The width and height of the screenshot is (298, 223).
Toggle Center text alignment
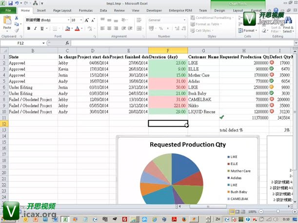pyautogui.click(x=109, y=28)
